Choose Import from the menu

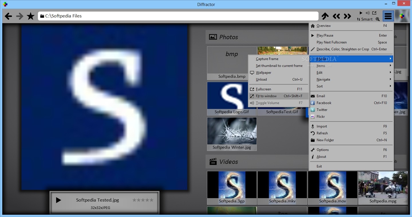pos(351,126)
